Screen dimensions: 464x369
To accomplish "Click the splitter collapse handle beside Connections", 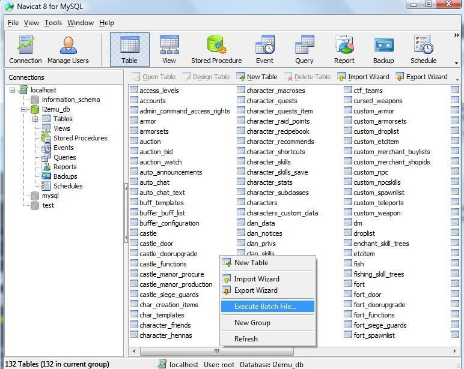I will click(126, 213).
